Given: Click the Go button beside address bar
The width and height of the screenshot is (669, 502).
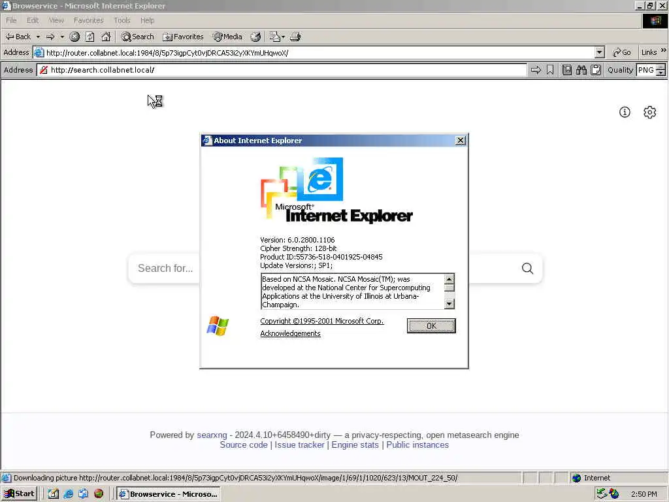Looking at the screenshot, I should (x=622, y=52).
